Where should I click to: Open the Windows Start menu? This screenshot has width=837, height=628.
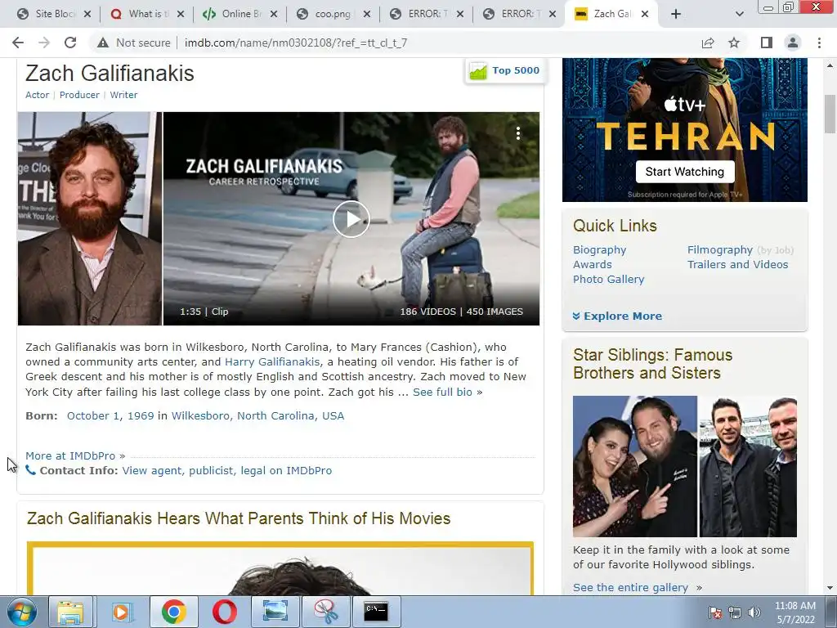[x=21, y=612]
